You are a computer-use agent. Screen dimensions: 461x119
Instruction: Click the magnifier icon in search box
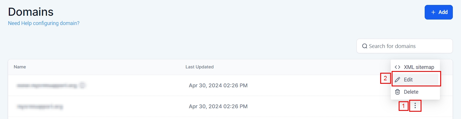(365, 46)
